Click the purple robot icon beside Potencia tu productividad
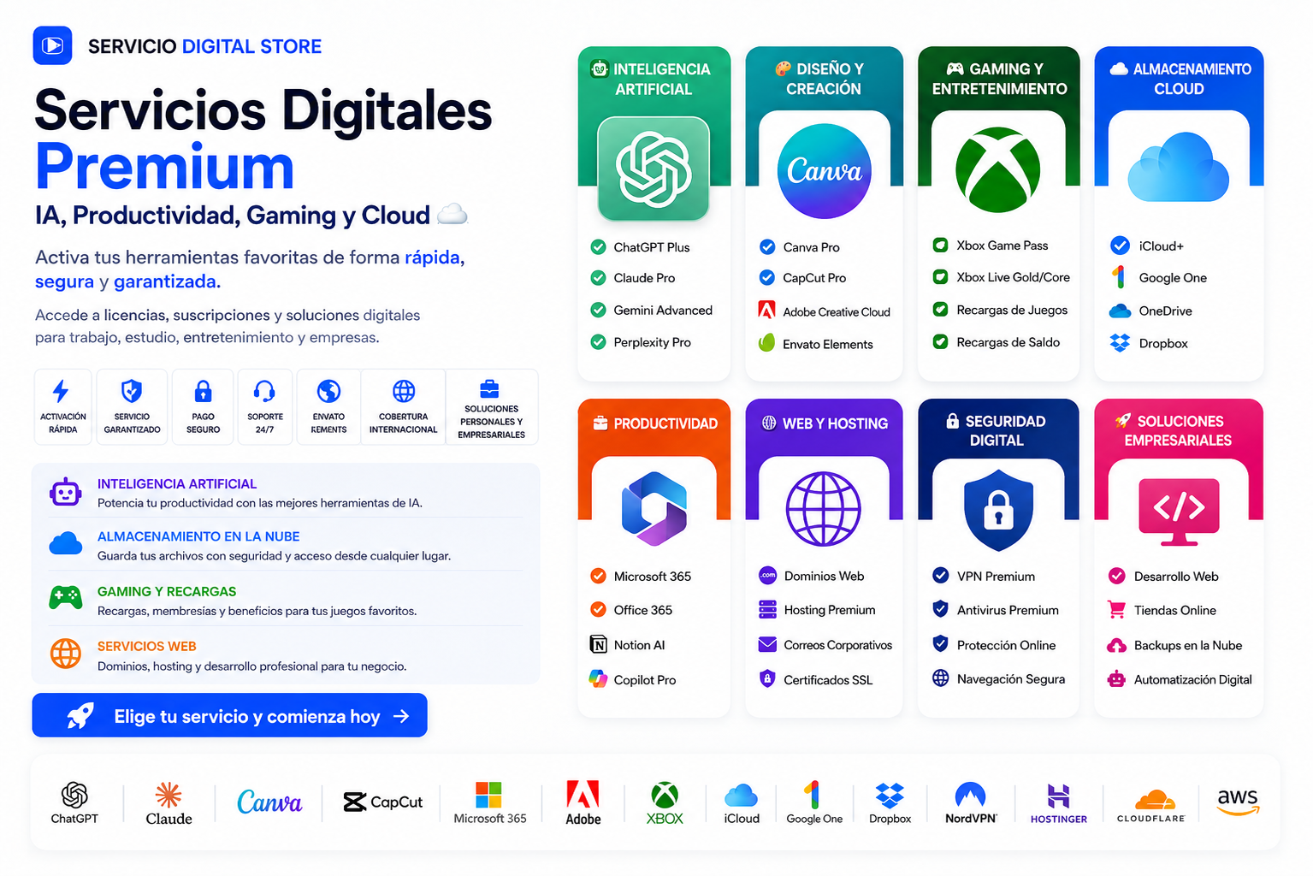Screen dimensions: 1313x876 click(x=65, y=493)
